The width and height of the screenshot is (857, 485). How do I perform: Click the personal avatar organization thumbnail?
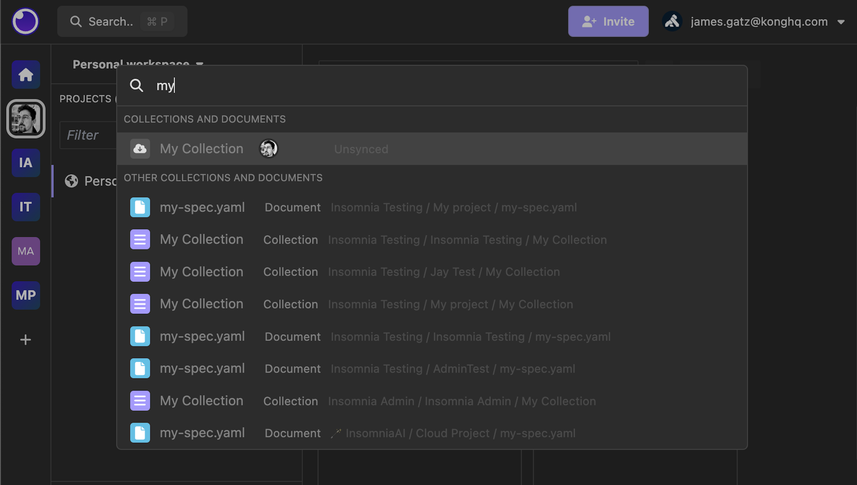[26, 119]
